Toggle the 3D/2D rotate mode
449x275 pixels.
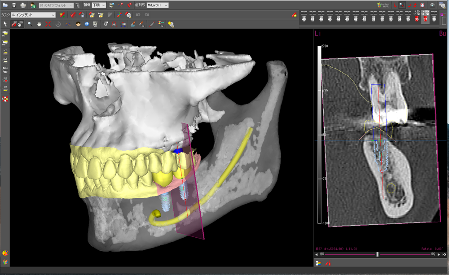(x=17, y=24)
